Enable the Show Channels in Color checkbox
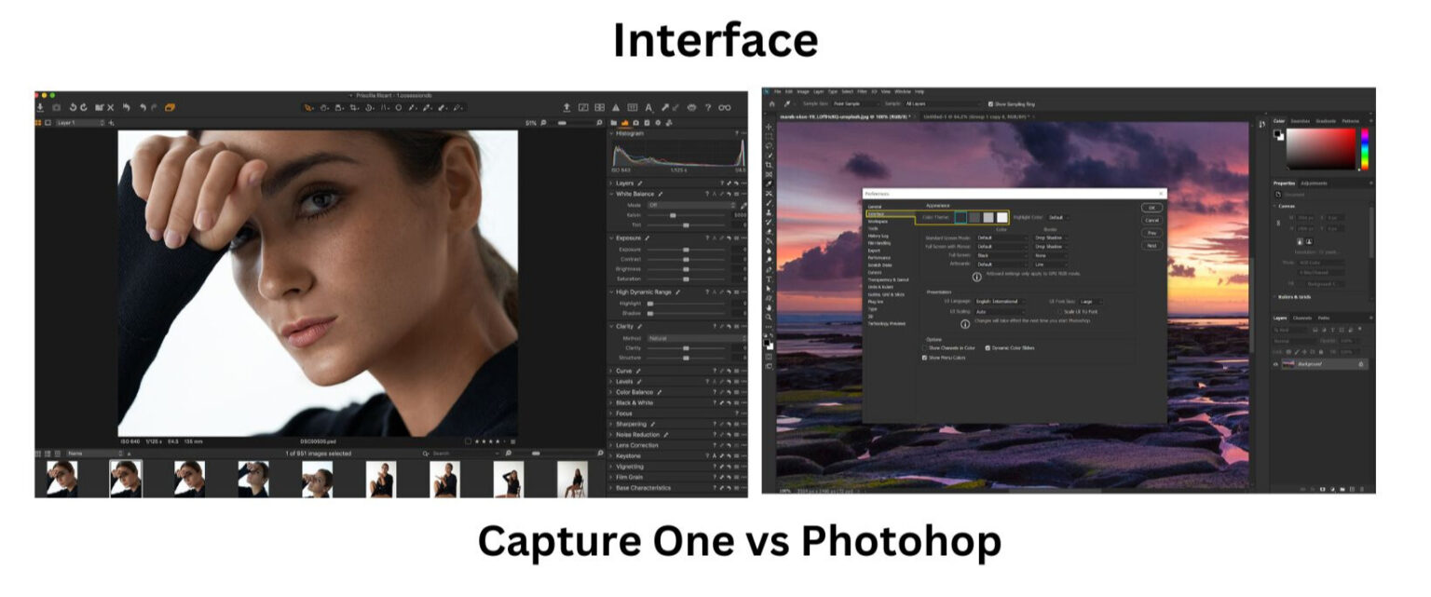Viewport: 1431px width, 597px height. point(925,346)
